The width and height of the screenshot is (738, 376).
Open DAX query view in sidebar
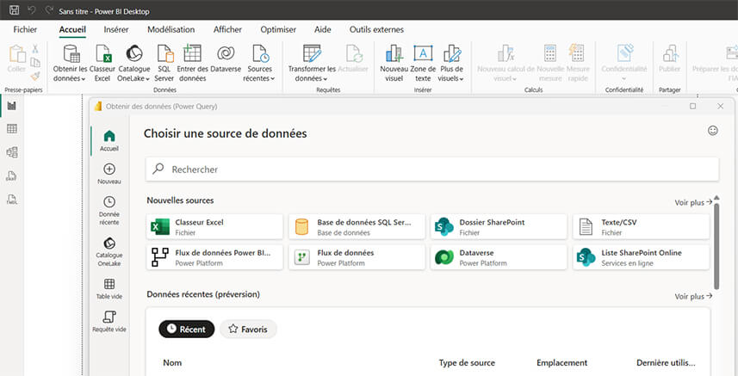coord(12,176)
